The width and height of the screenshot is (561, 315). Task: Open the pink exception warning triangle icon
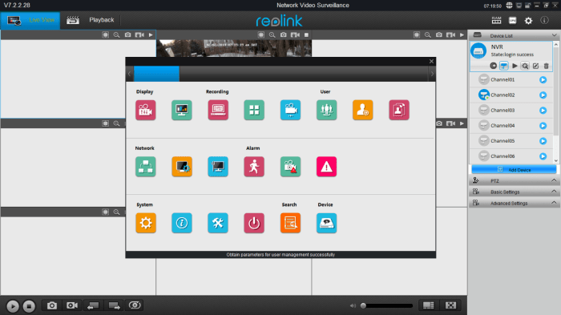pyautogui.click(x=327, y=167)
